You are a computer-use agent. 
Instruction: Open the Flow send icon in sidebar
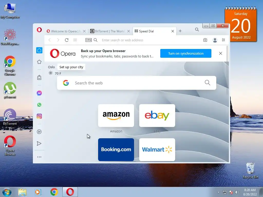(x=39, y=143)
